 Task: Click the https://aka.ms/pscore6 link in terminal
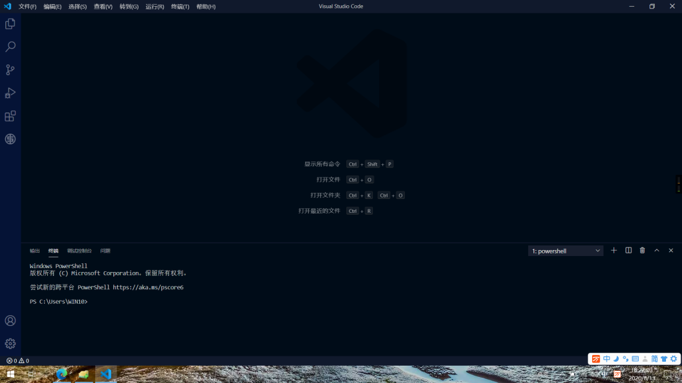tap(148, 287)
